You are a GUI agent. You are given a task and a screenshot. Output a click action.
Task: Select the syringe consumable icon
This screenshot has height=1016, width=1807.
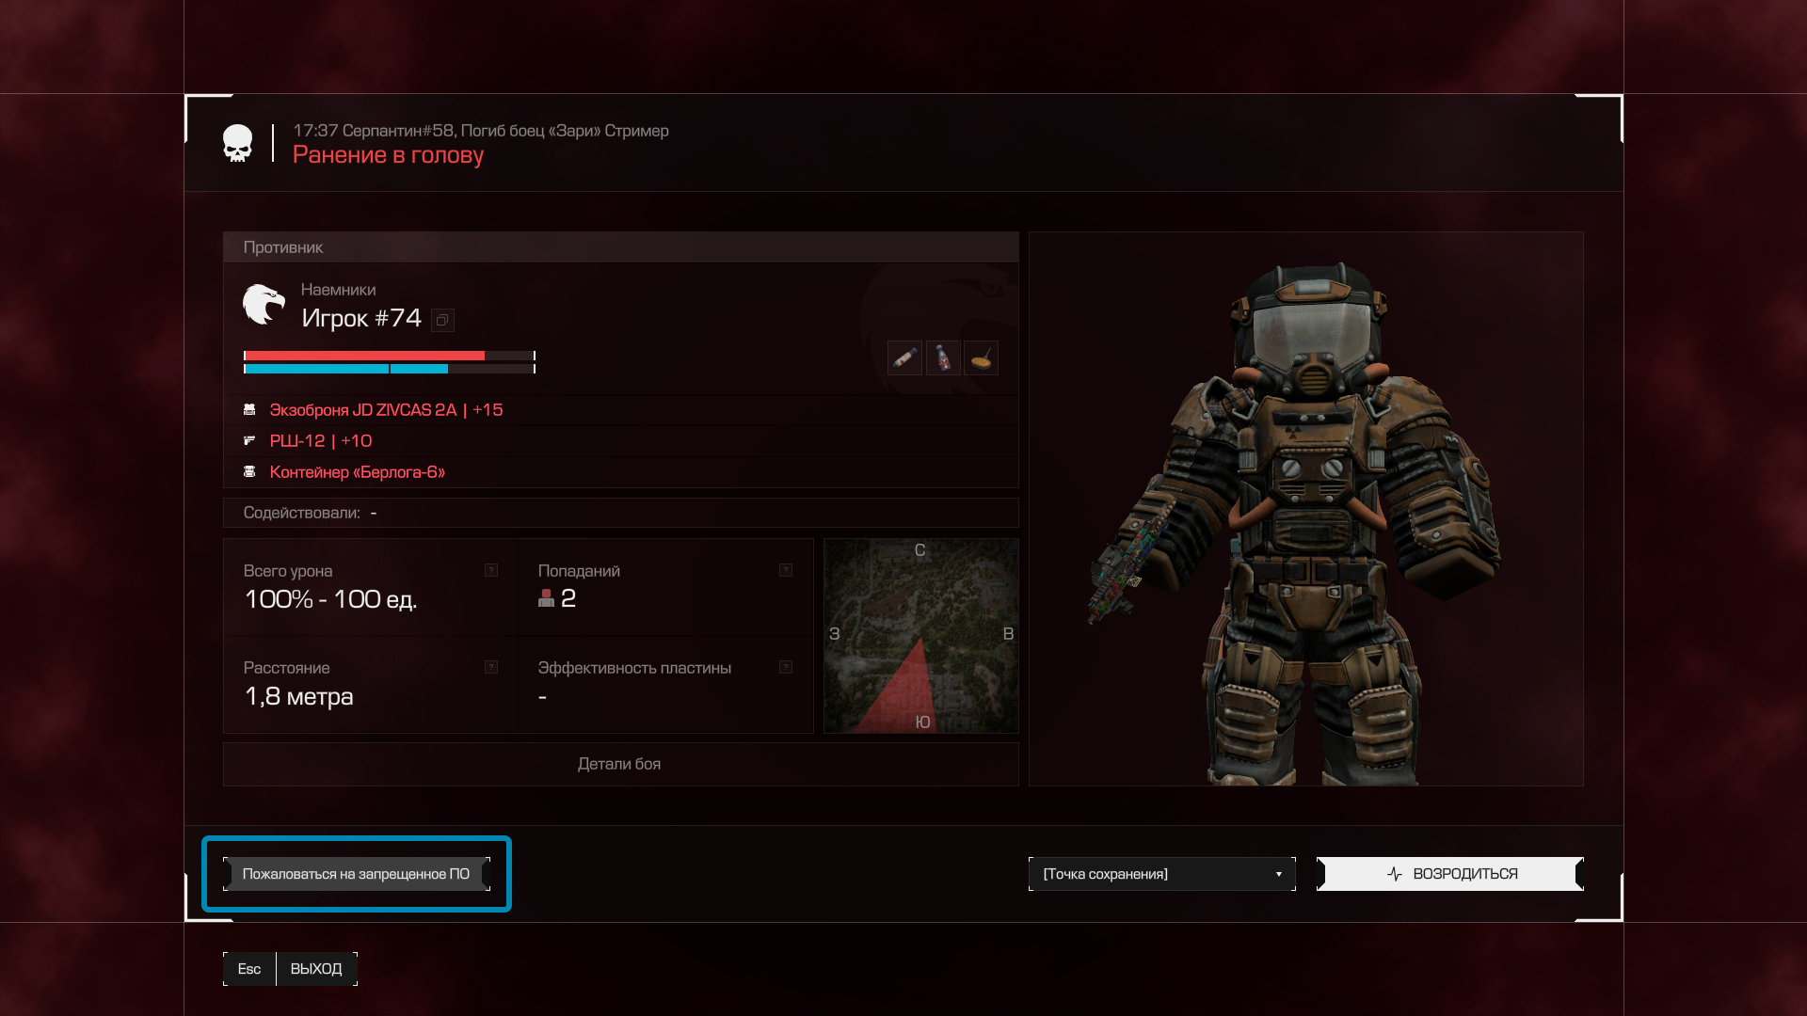coord(904,357)
